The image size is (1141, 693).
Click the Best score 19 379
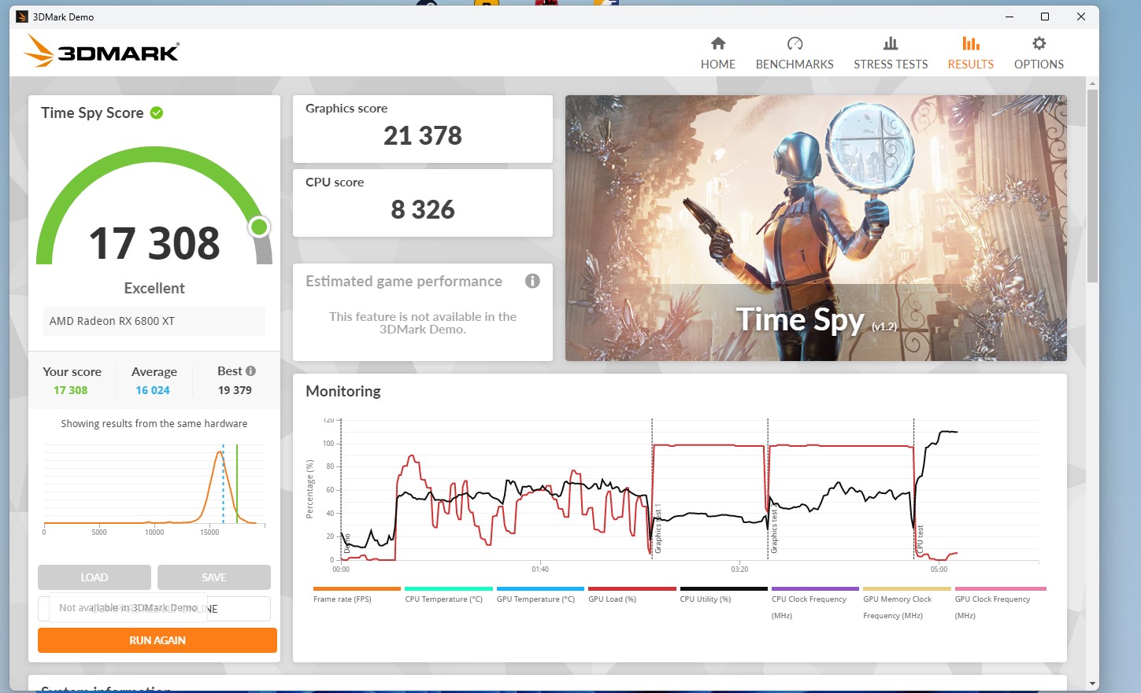[235, 390]
